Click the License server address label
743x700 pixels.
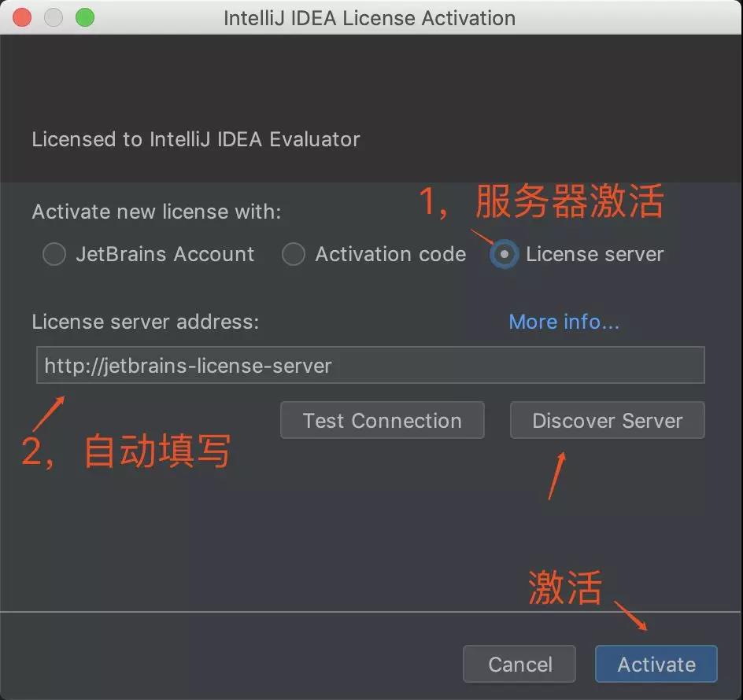click(146, 322)
